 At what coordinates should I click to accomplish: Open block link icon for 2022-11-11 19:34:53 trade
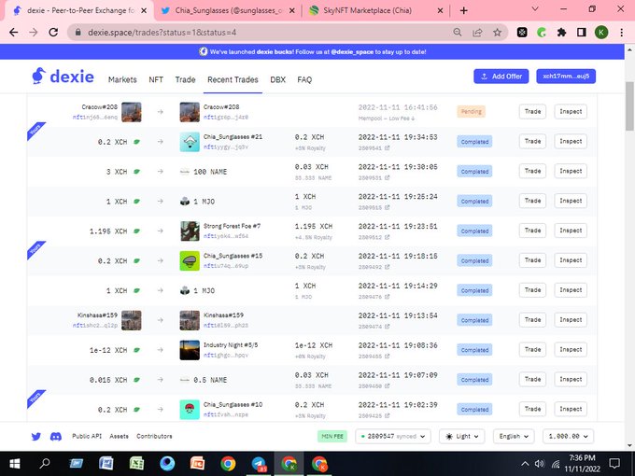(x=388, y=148)
